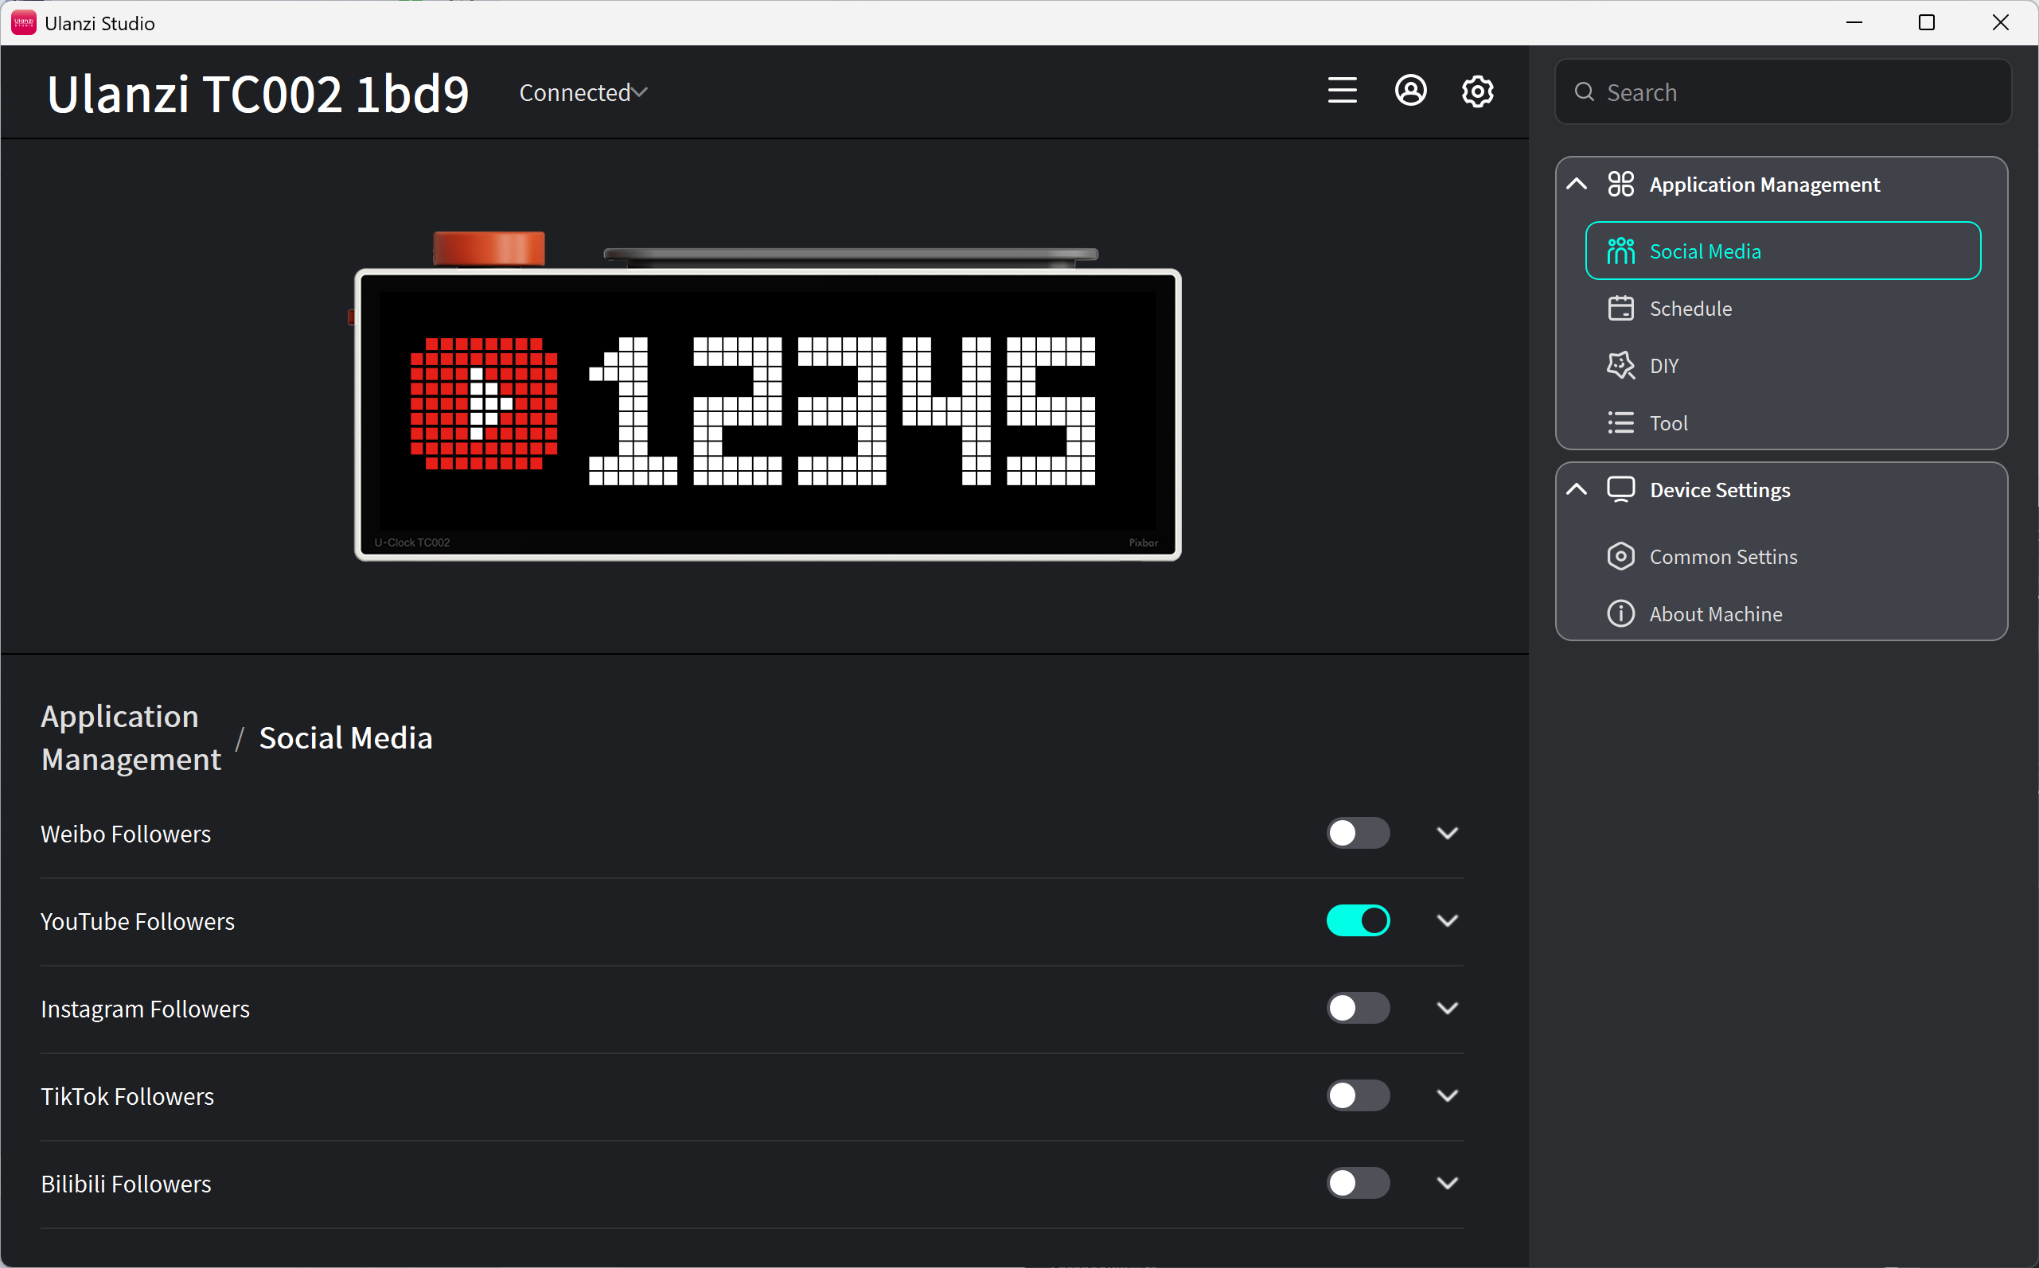Screen dimensions: 2039x1268
Task: Click the Tool list icon
Action: coord(1620,422)
